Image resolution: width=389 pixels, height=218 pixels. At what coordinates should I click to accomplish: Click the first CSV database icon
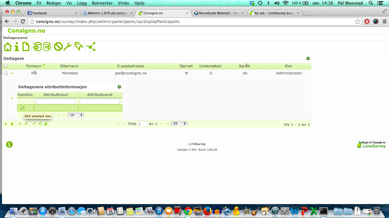(x=37, y=47)
